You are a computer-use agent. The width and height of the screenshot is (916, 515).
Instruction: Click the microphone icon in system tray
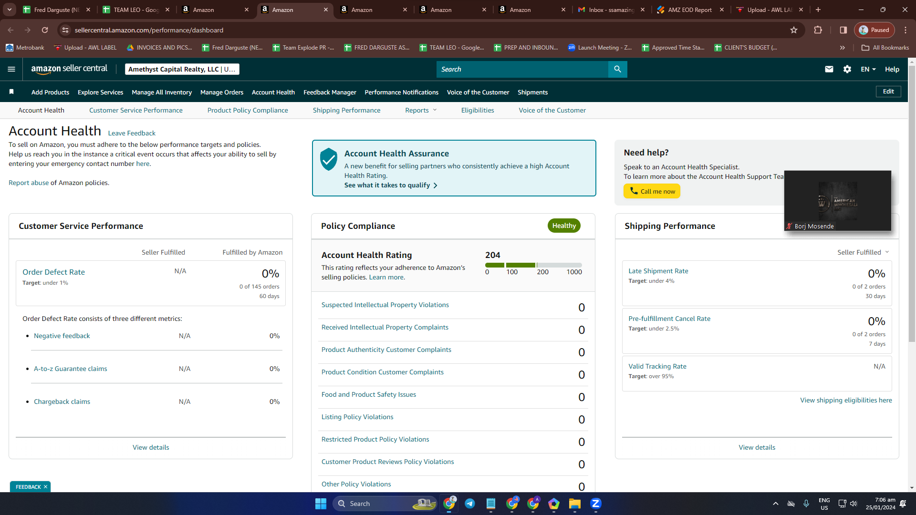click(x=806, y=504)
